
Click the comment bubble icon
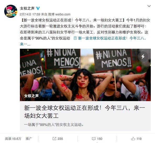pos(93,139)
